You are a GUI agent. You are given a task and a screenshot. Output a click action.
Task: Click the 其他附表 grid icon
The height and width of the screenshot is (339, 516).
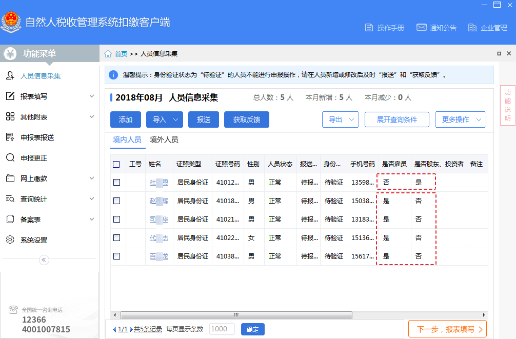10,116
